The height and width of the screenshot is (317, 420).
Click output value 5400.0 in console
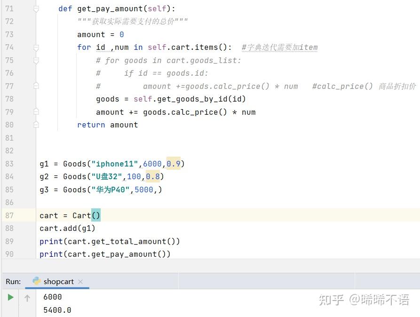(x=57, y=310)
